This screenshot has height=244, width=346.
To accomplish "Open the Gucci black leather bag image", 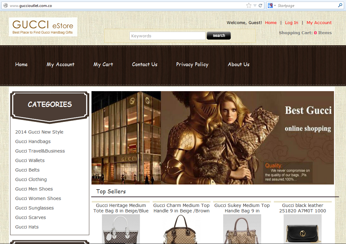I will pos(302,229).
